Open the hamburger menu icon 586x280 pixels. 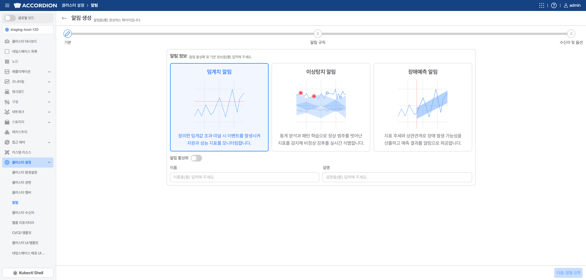click(x=7, y=5)
